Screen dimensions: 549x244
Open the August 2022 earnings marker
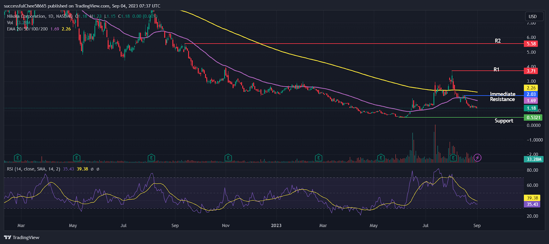[151, 158]
